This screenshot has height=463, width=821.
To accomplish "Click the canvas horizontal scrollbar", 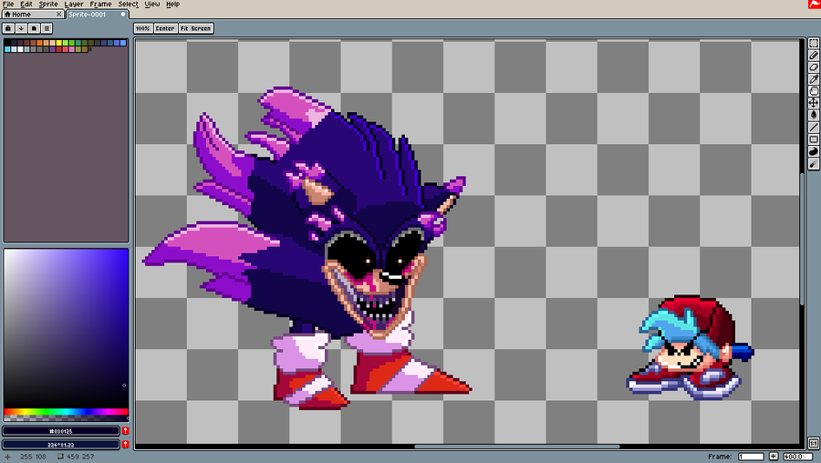I will (517, 447).
